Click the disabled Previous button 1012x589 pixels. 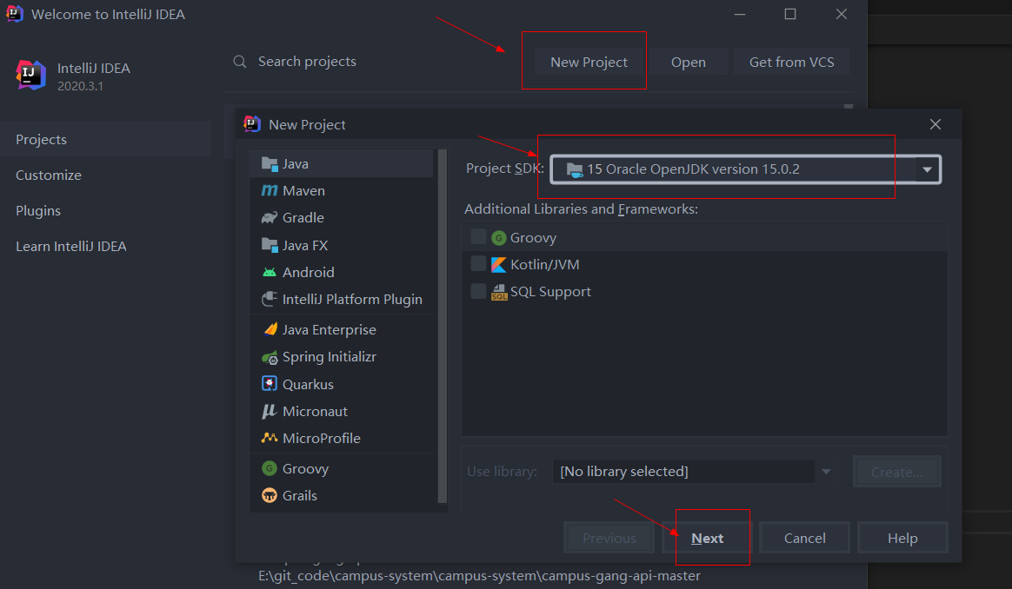click(609, 538)
